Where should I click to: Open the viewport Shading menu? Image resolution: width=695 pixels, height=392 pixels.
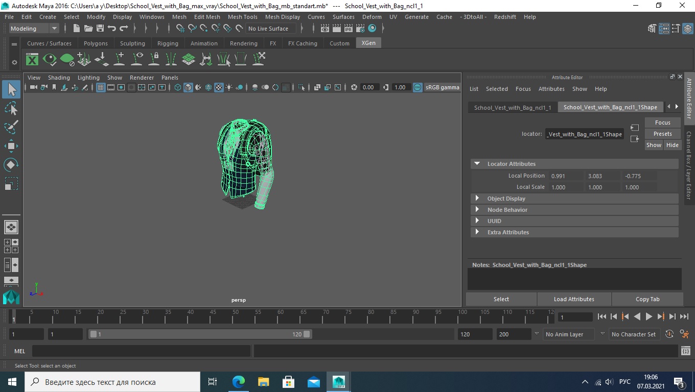click(59, 78)
